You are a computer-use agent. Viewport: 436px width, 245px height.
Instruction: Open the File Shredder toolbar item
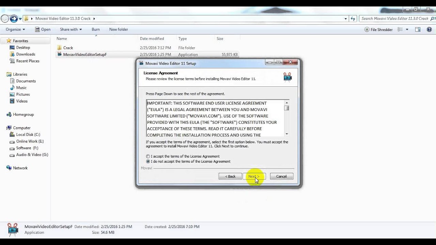pos(378,30)
